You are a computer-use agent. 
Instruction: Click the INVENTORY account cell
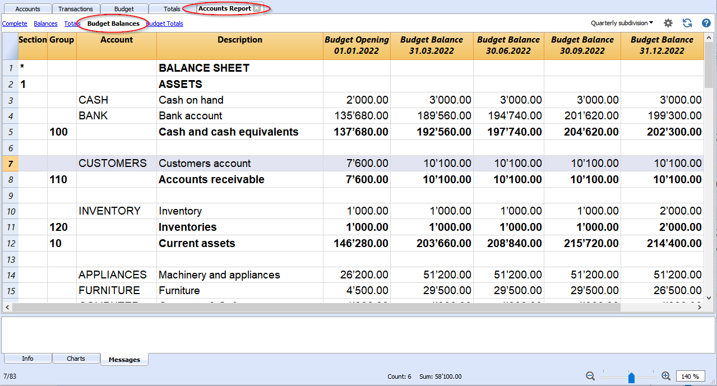(x=117, y=211)
